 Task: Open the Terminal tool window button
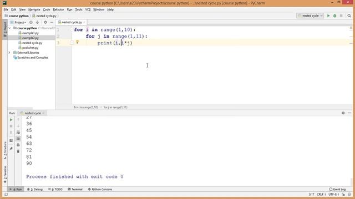(75, 189)
